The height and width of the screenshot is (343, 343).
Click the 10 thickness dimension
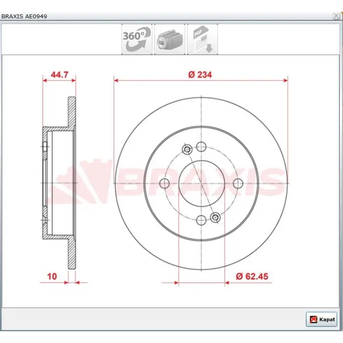click(52, 276)
